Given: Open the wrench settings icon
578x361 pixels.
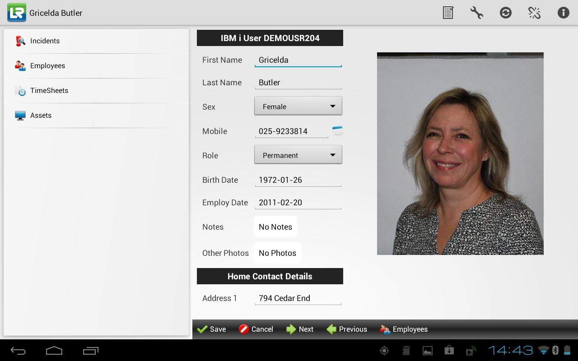Looking at the screenshot, I should coord(476,13).
